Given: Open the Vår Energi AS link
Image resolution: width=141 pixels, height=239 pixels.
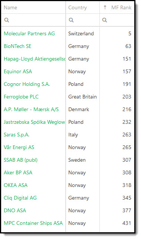Looking at the screenshot, I should pyautogui.click(x=19, y=147).
